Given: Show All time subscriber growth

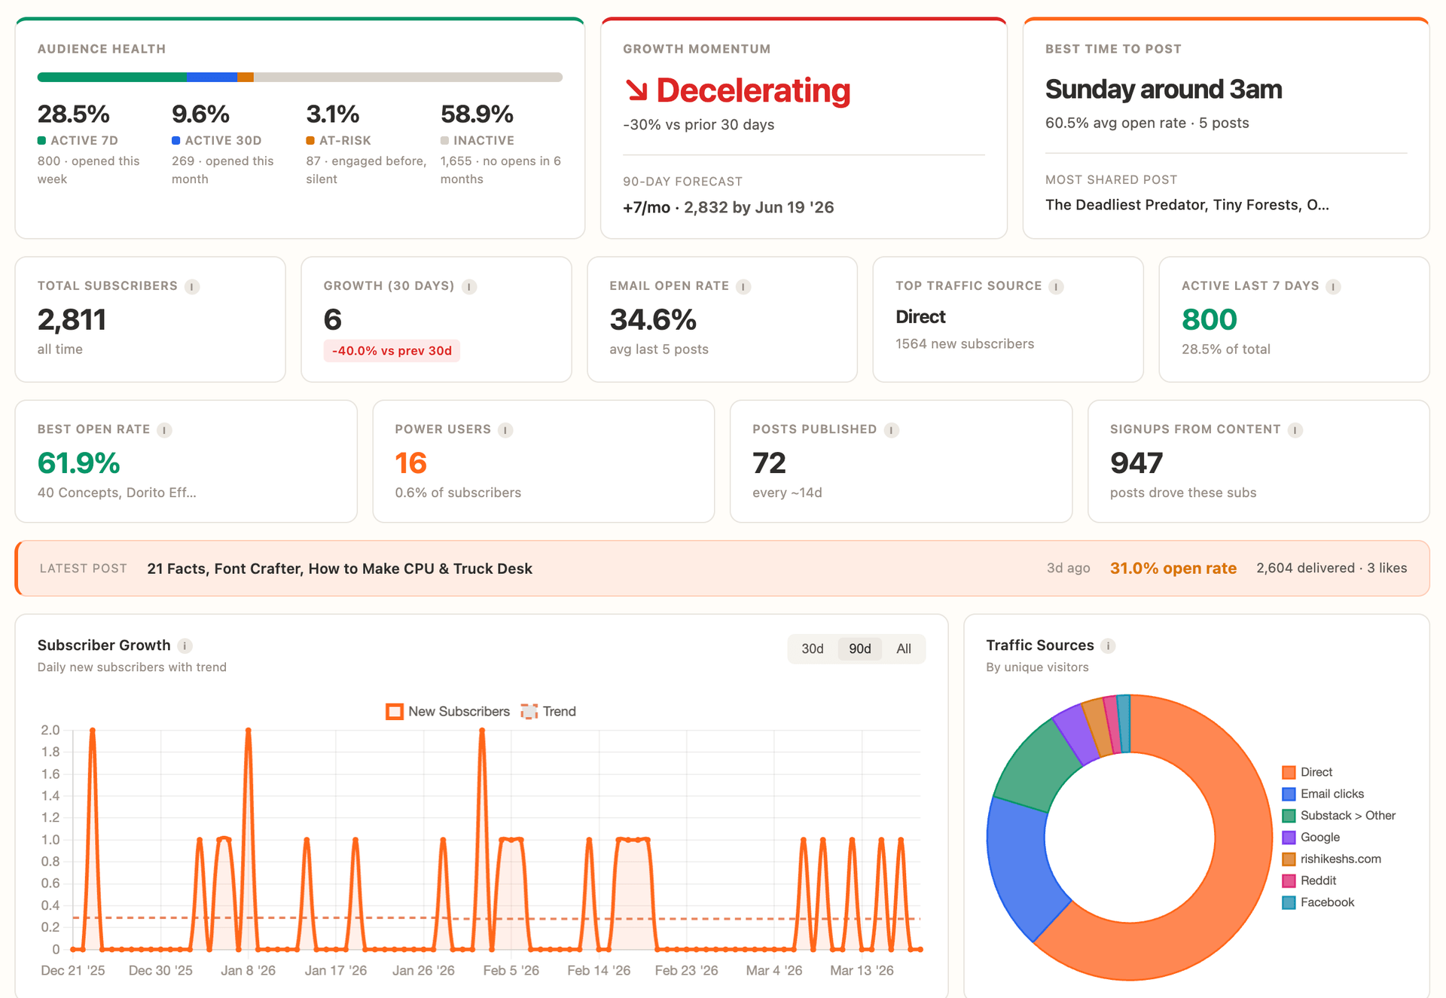Looking at the screenshot, I should pos(903,649).
